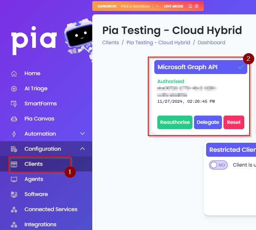Click the Pia Testing - Cloud Hybrid page title
Viewport: 256px width, 230px height.
(x=172, y=31)
